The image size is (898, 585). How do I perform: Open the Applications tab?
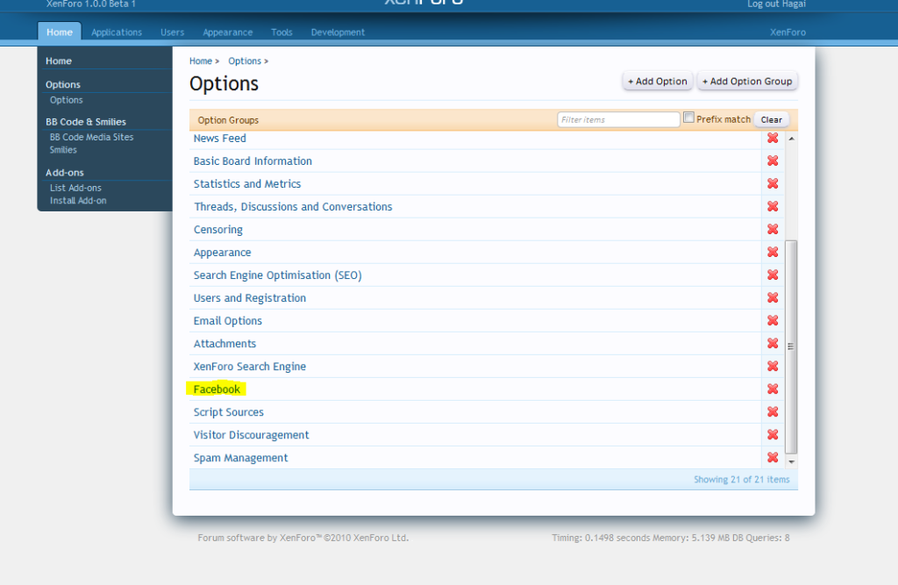(117, 32)
